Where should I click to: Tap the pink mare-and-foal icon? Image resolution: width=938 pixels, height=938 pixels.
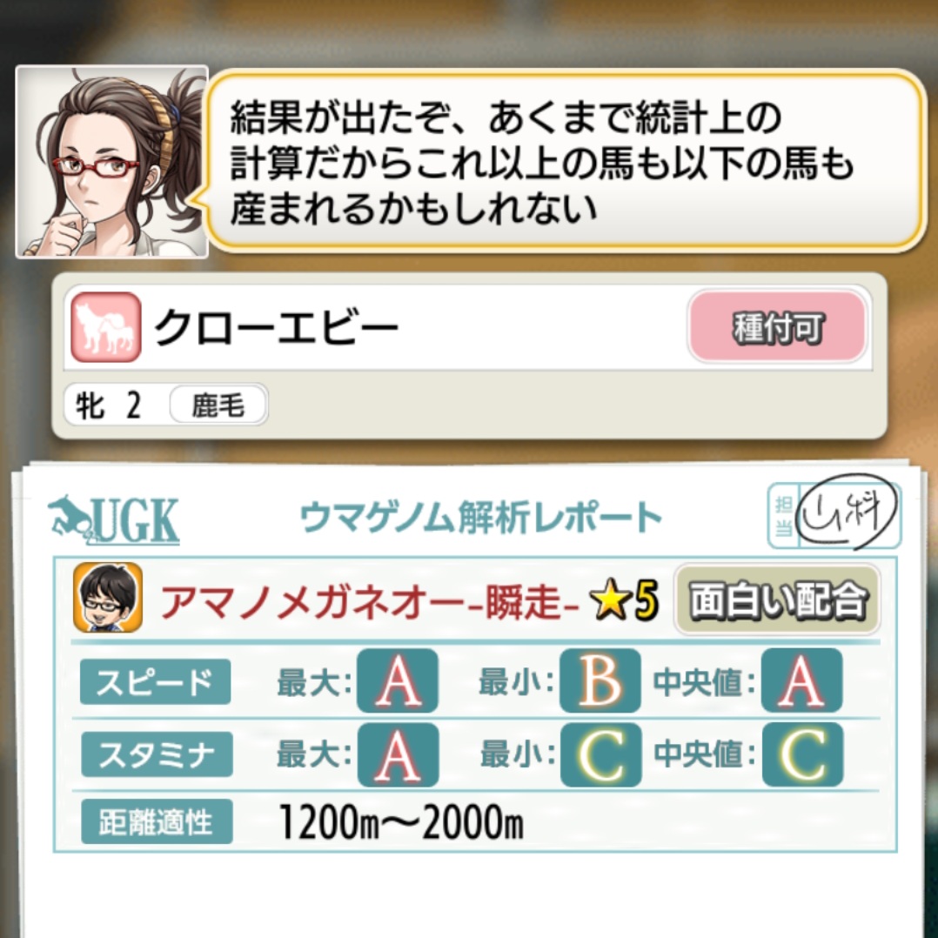[106, 327]
